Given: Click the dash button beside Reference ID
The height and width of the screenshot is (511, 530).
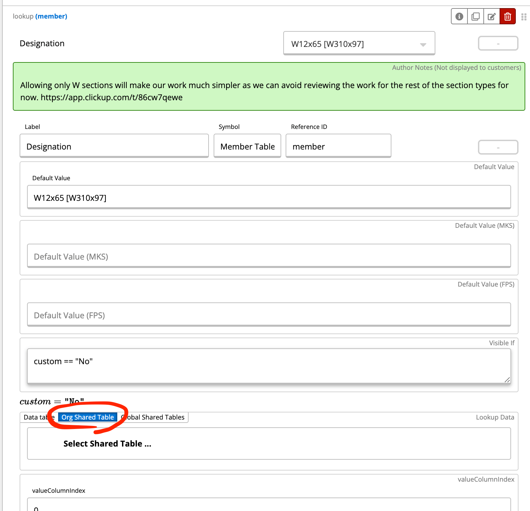Looking at the screenshot, I should click(498, 147).
